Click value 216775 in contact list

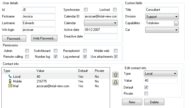42,81
